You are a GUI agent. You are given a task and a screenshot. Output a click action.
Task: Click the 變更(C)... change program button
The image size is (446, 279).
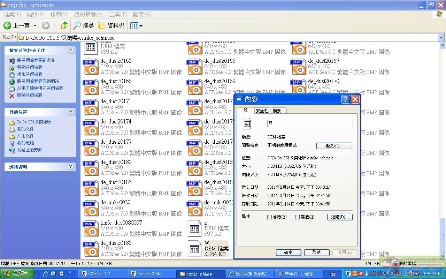coord(334,146)
